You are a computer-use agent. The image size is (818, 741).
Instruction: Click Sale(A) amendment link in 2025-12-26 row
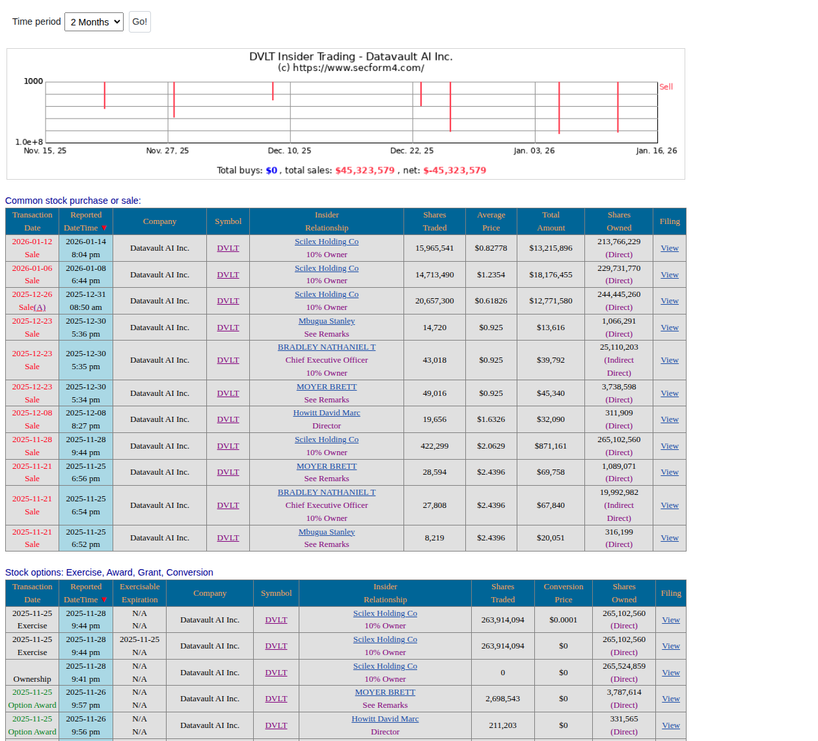click(x=40, y=307)
